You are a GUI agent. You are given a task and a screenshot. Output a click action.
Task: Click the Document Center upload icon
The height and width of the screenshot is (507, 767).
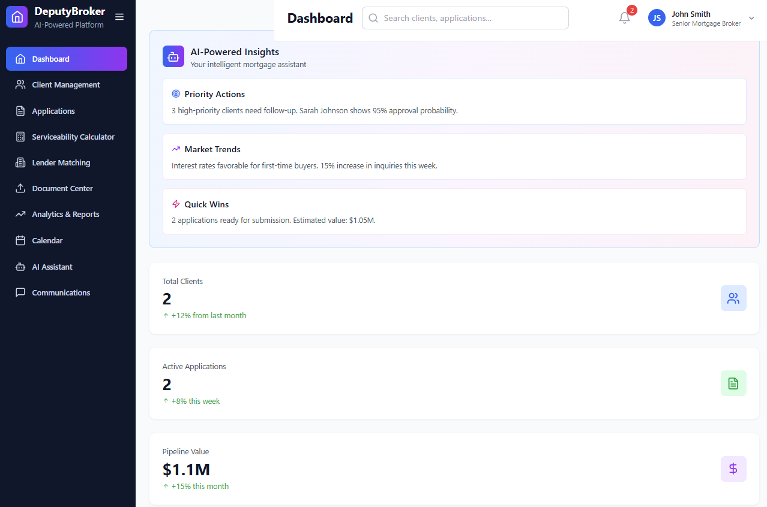pos(20,188)
